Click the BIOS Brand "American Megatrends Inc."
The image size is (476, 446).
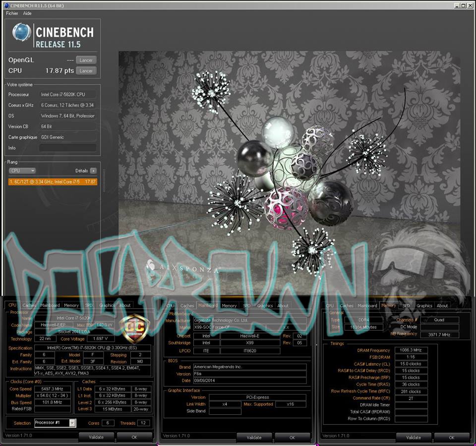pos(250,367)
